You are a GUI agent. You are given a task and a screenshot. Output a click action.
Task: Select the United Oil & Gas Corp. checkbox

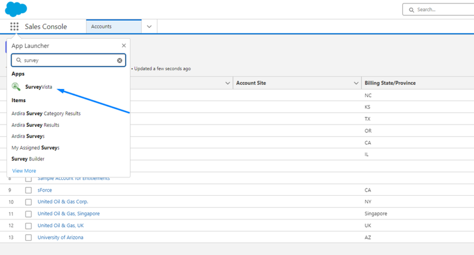28,202
